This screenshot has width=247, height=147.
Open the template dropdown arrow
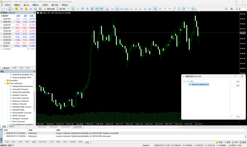(13, 9)
